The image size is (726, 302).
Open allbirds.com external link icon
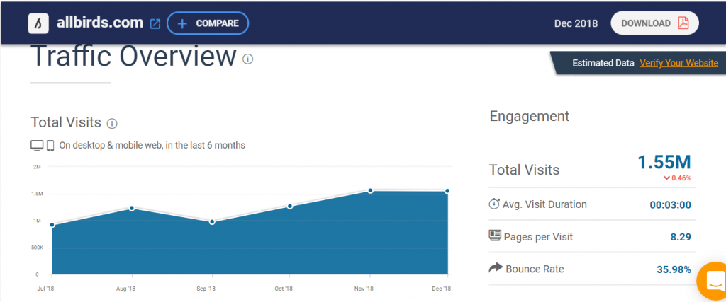(x=155, y=23)
